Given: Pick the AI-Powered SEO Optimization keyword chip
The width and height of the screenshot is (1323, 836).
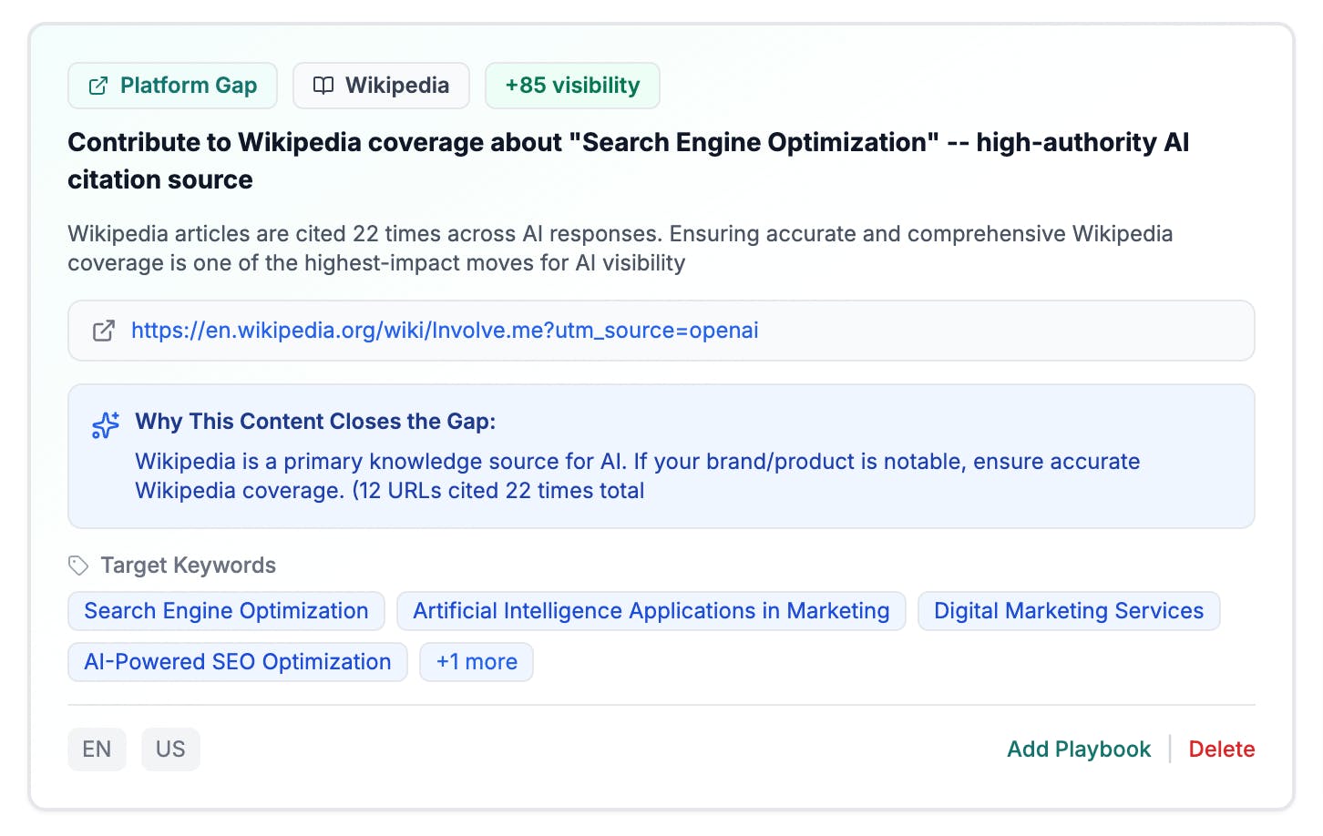Looking at the screenshot, I should pos(237,662).
